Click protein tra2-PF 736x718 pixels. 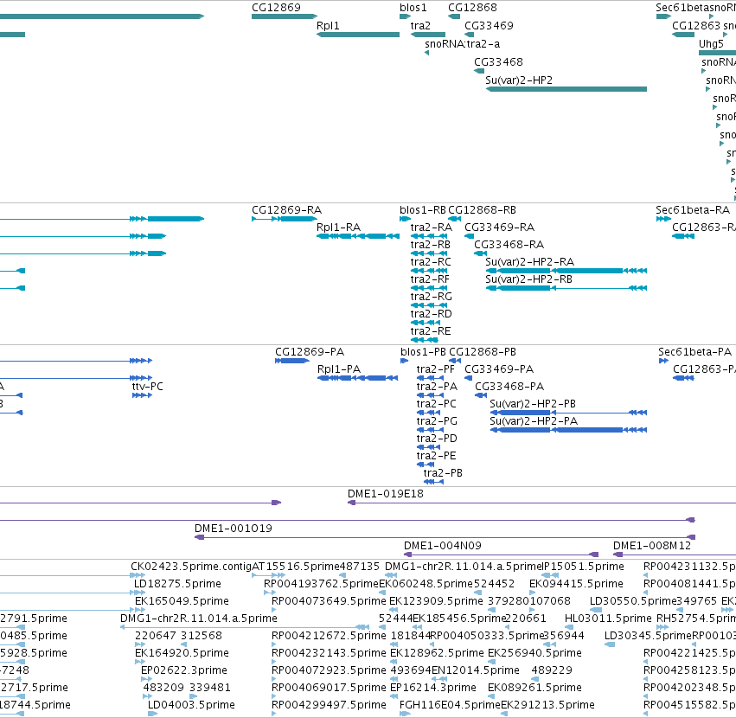(436, 369)
